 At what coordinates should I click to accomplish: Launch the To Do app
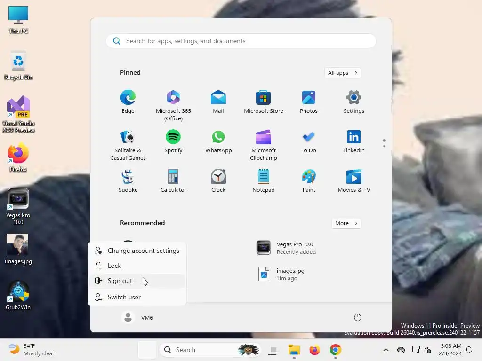click(309, 141)
